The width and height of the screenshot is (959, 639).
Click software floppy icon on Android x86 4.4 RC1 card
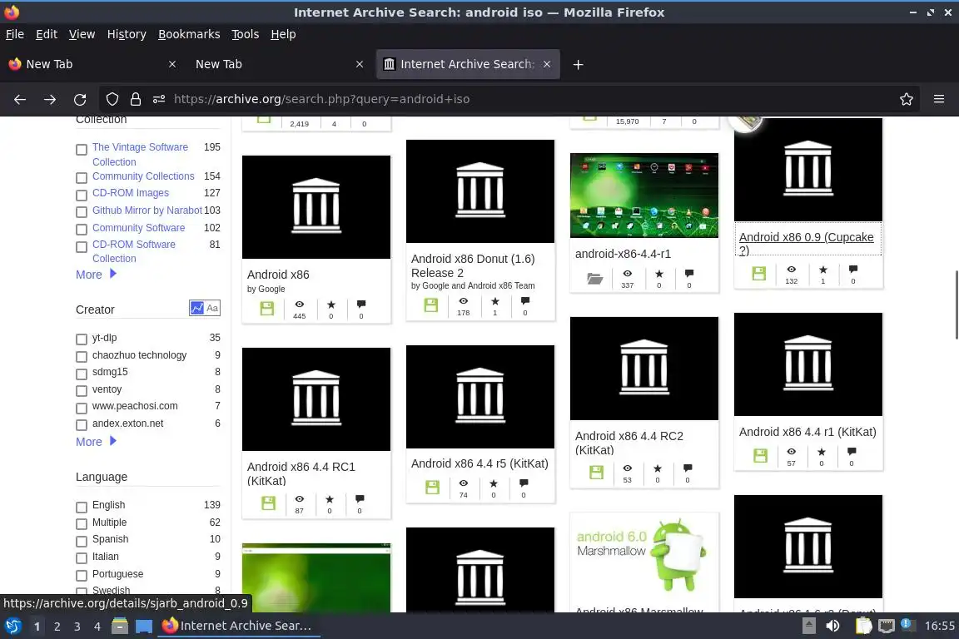pyautogui.click(x=268, y=503)
